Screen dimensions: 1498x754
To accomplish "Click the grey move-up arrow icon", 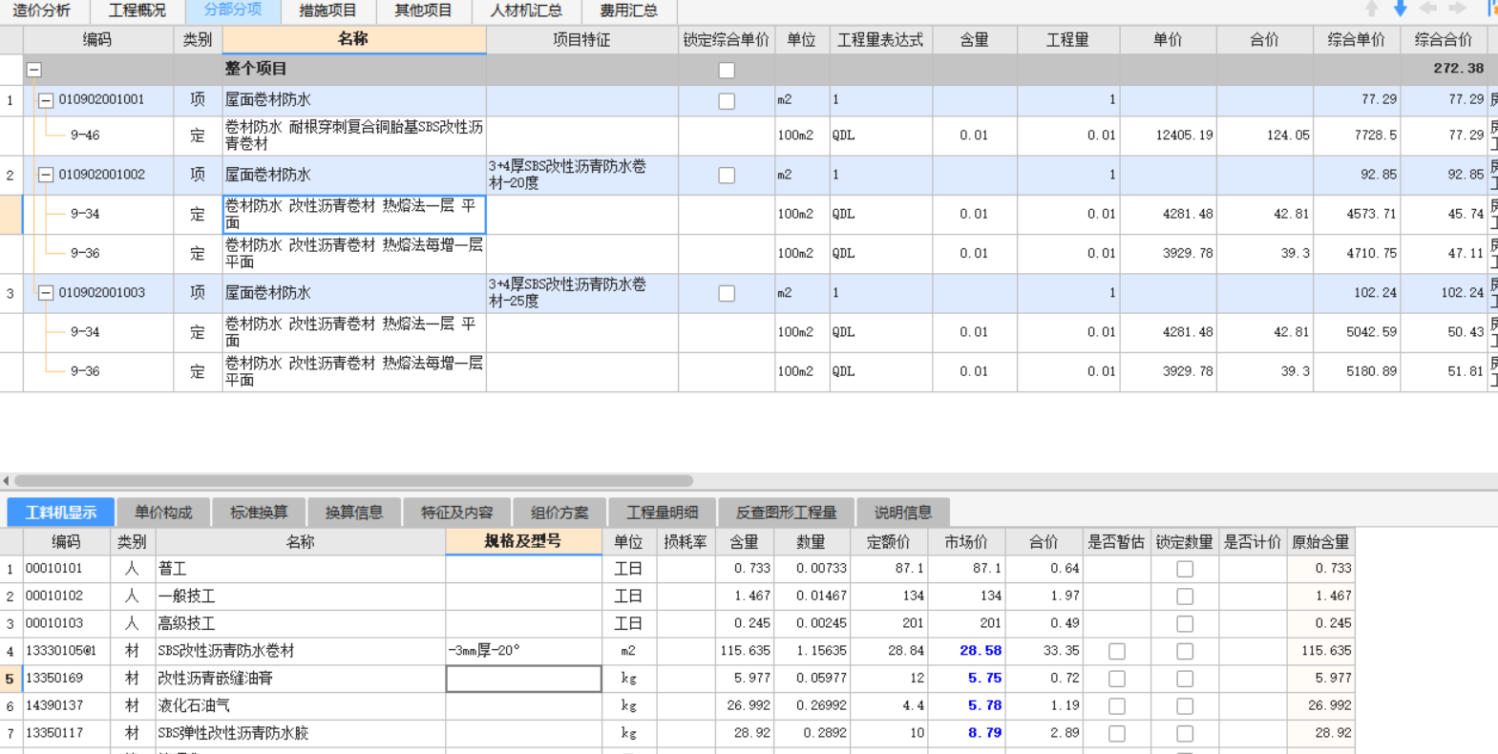I will pyautogui.click(x=1371, y=9).
